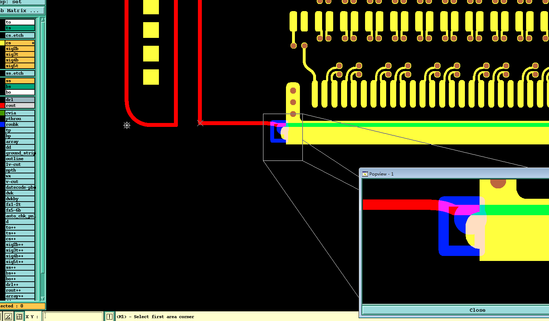Image resolution: width=549 pixels, height=321 pixels.
Task: Select the 'rout++' layer row
Action: coord(20,290)
